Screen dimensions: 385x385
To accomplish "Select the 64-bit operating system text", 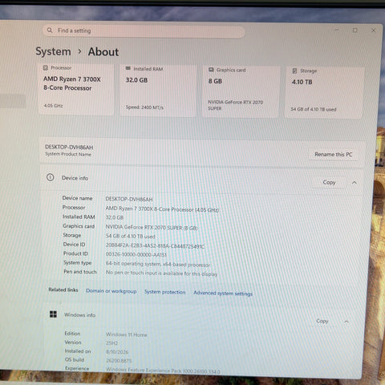I will [158, 264].
